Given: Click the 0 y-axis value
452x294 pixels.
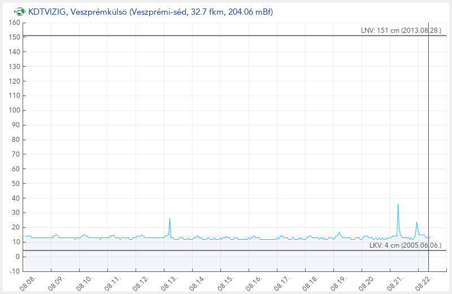Looking at the screenshot, I should tap(18, 257).
